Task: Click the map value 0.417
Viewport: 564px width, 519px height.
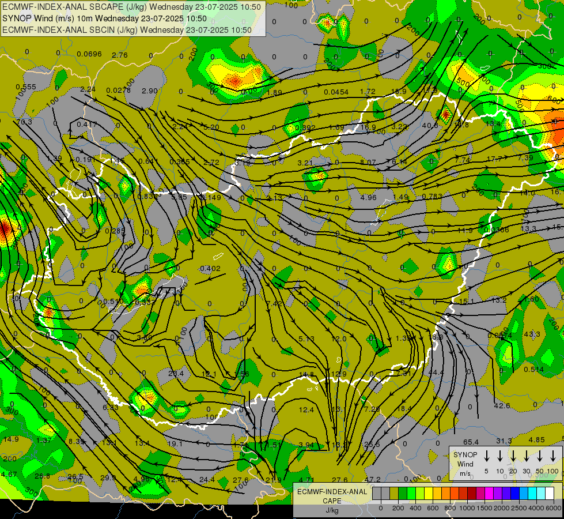Action: tap(87, 124)
